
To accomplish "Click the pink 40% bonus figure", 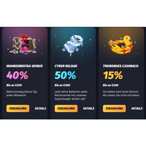I will pyautogui.click(x=17, y=75).
